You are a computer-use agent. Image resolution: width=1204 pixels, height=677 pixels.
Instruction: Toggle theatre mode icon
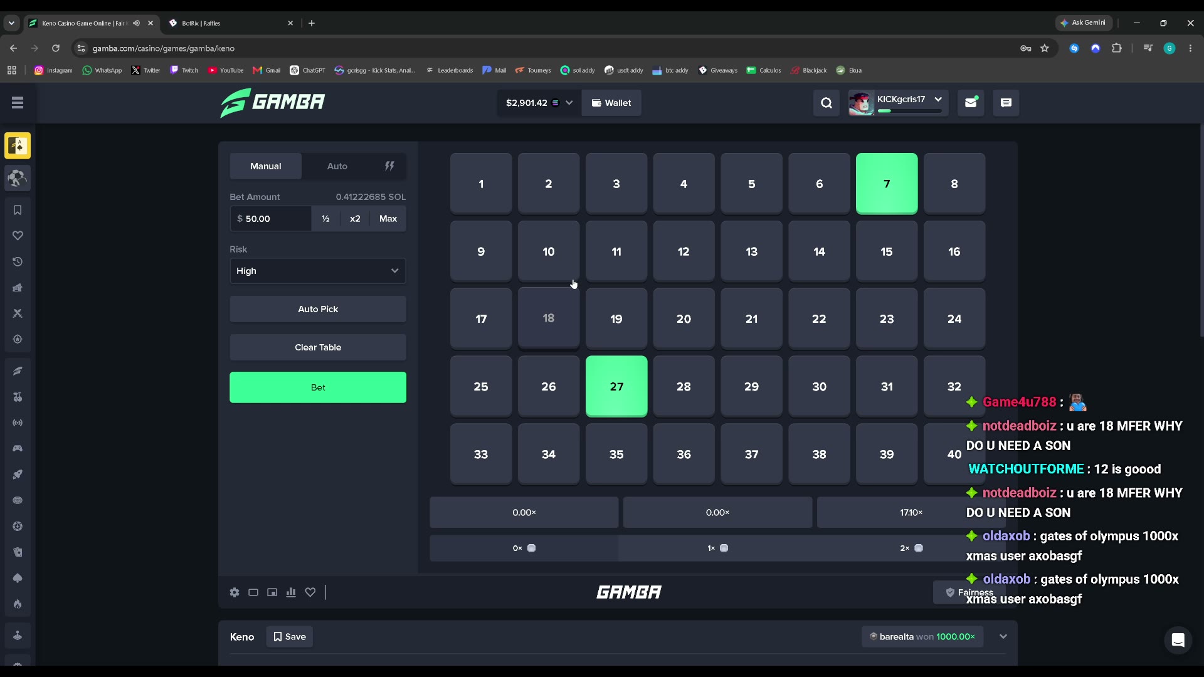pyautogui.click(x=253, y=592)
